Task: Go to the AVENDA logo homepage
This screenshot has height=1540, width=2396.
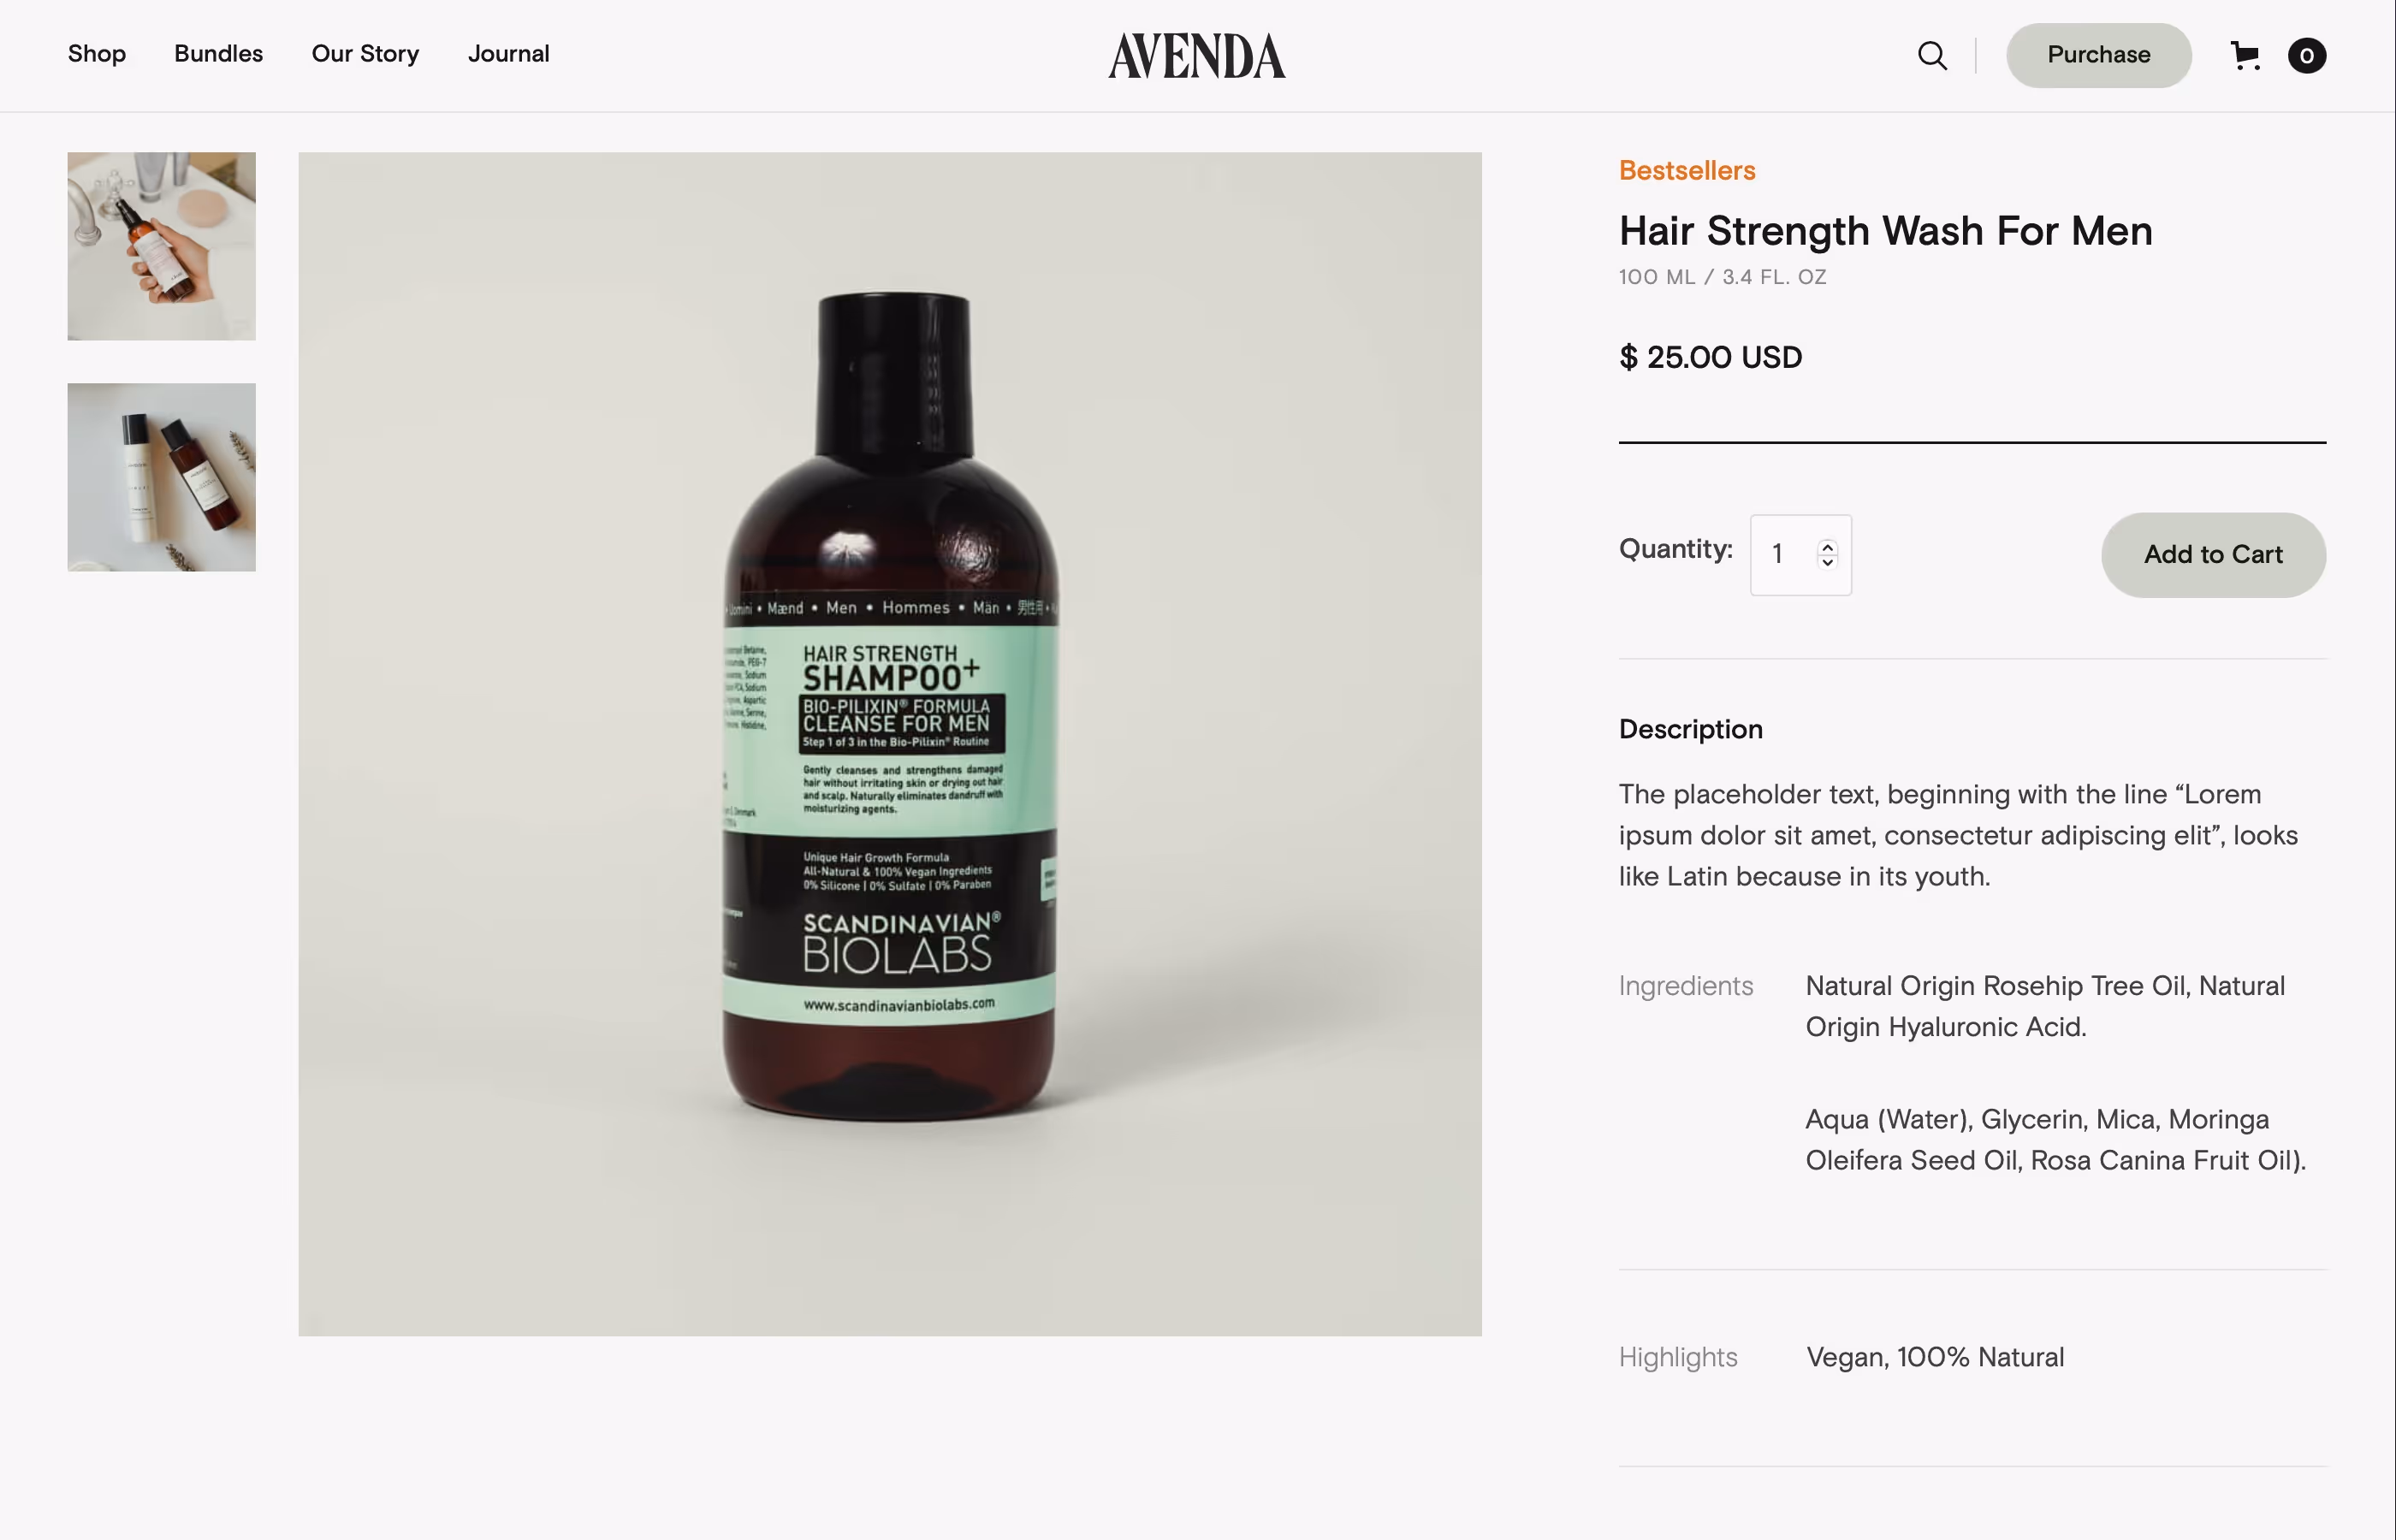Action: coord(1197,56)
